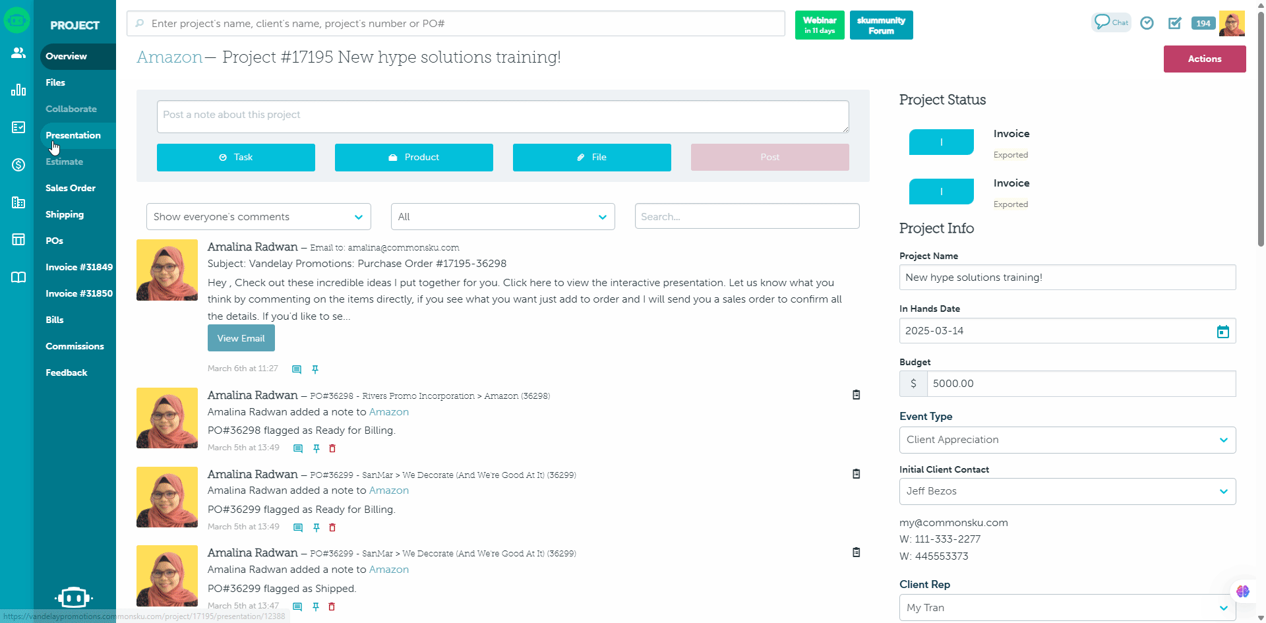Click the dollar sign finance sidebar icon
Screen dimensions: 1266x623
coord(18,165)
